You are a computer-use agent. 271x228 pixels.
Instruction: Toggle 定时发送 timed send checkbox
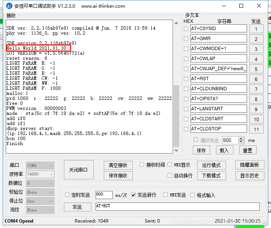click(x=67, y=195)
